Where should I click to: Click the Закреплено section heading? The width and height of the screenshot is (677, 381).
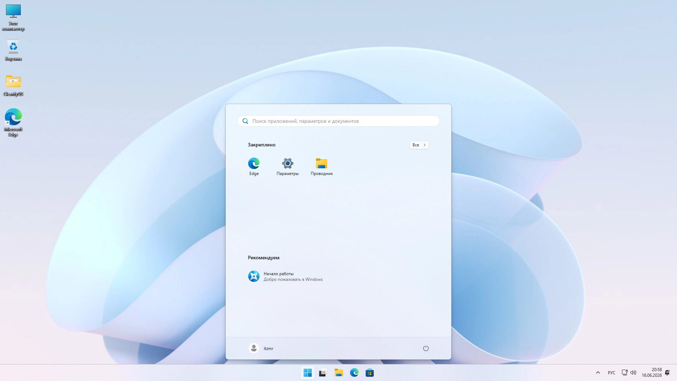point(261,145)
